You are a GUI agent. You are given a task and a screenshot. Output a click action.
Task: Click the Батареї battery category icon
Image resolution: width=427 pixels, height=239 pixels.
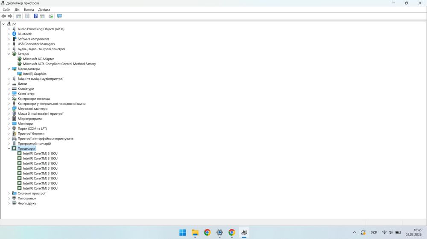[14, 54]
